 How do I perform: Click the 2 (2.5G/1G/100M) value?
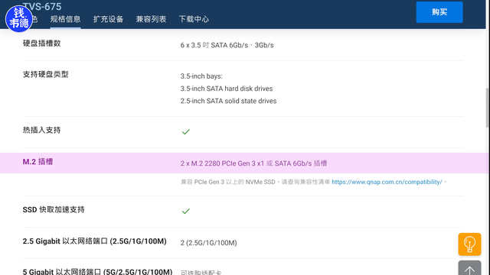click(x=208, y=243)
